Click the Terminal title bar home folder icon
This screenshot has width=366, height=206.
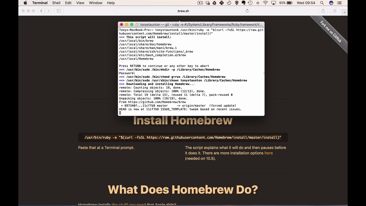(137, 25)
